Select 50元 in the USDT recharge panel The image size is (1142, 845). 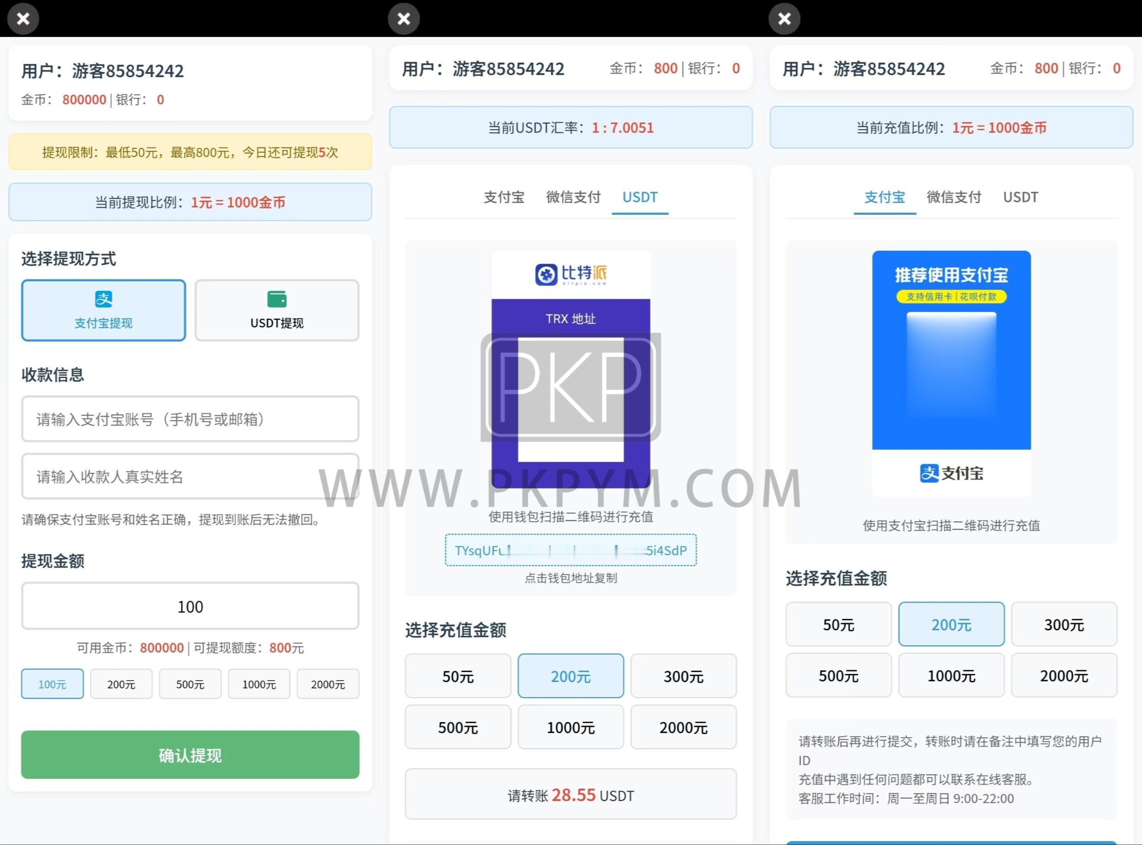click(458, 676)
